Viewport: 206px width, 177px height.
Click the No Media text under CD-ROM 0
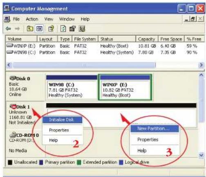click(18, 150)
